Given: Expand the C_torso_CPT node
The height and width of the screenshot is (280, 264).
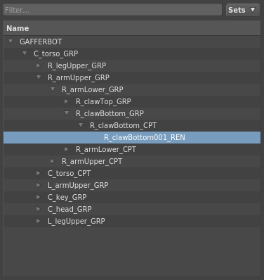Looking at the screenshot, I should pos(39,173).
